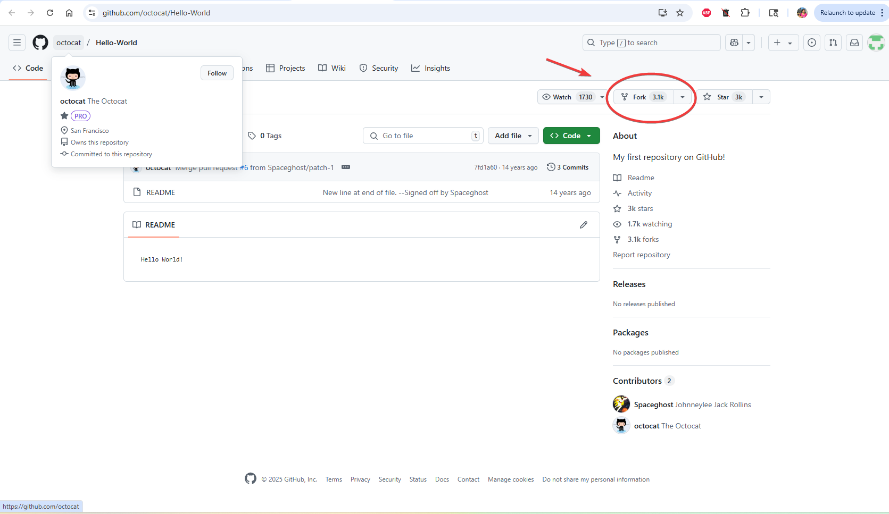Bookmark this page with star icon

click(x=680, y=13)
